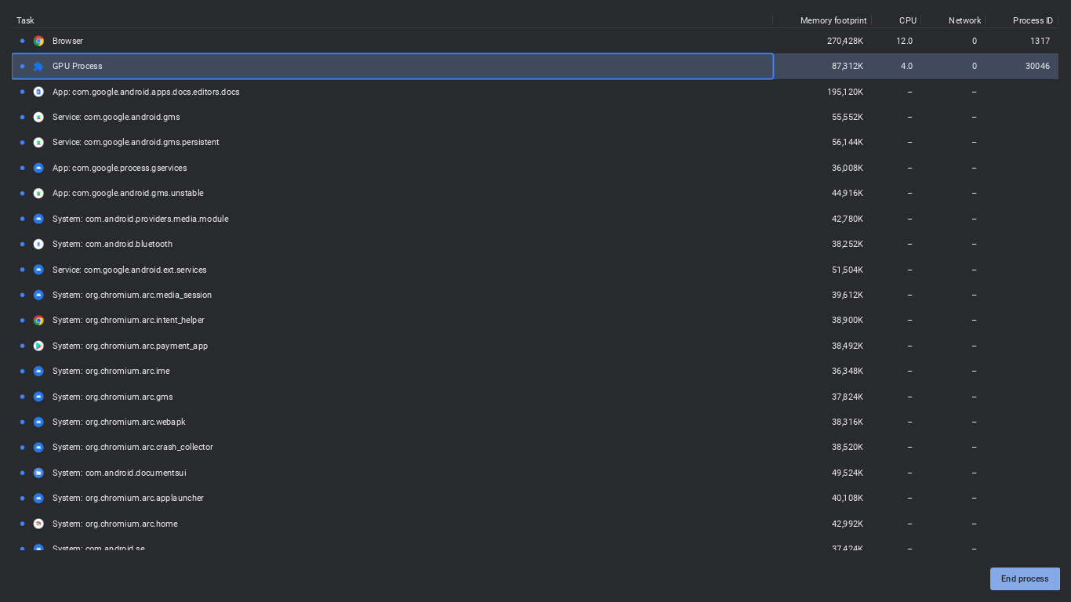Select System: com.android.documentsui row
Screen dimensions: 1071x602
pos(535,473)
